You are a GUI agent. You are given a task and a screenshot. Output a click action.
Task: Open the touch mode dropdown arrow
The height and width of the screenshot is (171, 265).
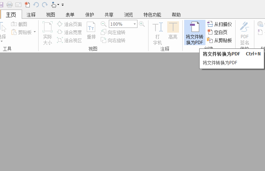coord(58,4)
